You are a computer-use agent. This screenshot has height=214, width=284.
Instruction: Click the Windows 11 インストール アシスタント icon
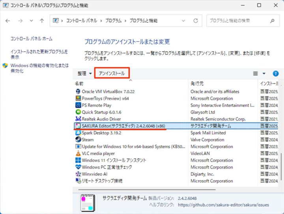[x=78, y=160]
